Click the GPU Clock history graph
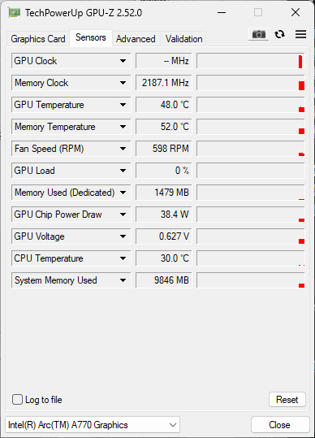 (x=251, y=61)
